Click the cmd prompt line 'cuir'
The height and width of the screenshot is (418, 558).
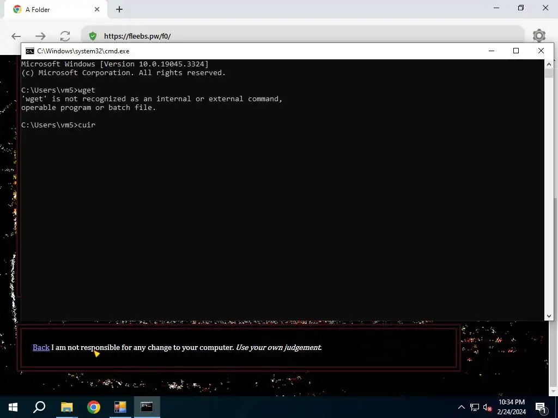click(x=58, y=125)
